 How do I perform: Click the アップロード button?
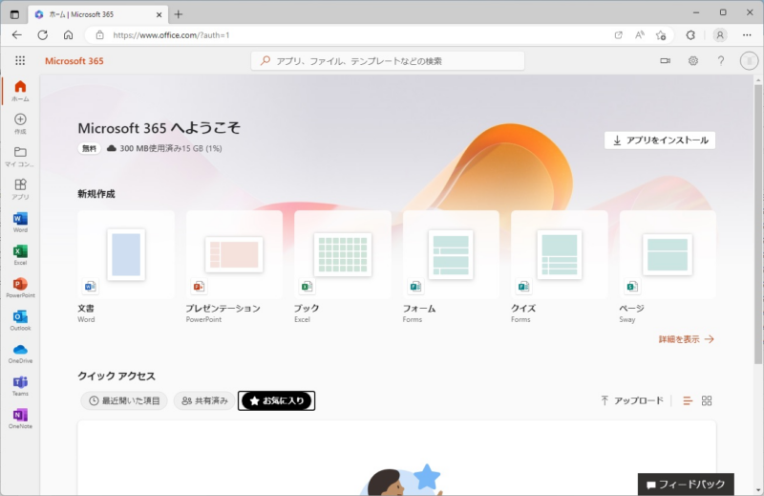click(x=632, y=400)
